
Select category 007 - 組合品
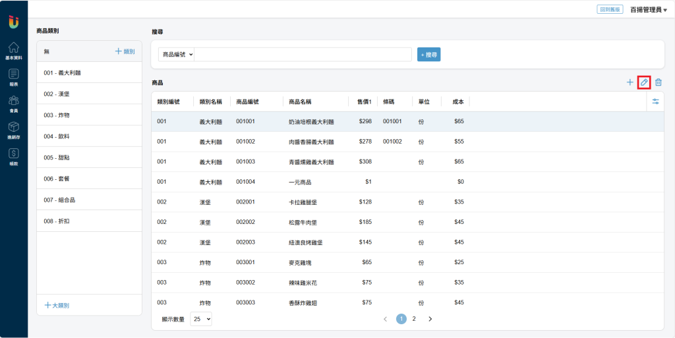coord(90,200)
